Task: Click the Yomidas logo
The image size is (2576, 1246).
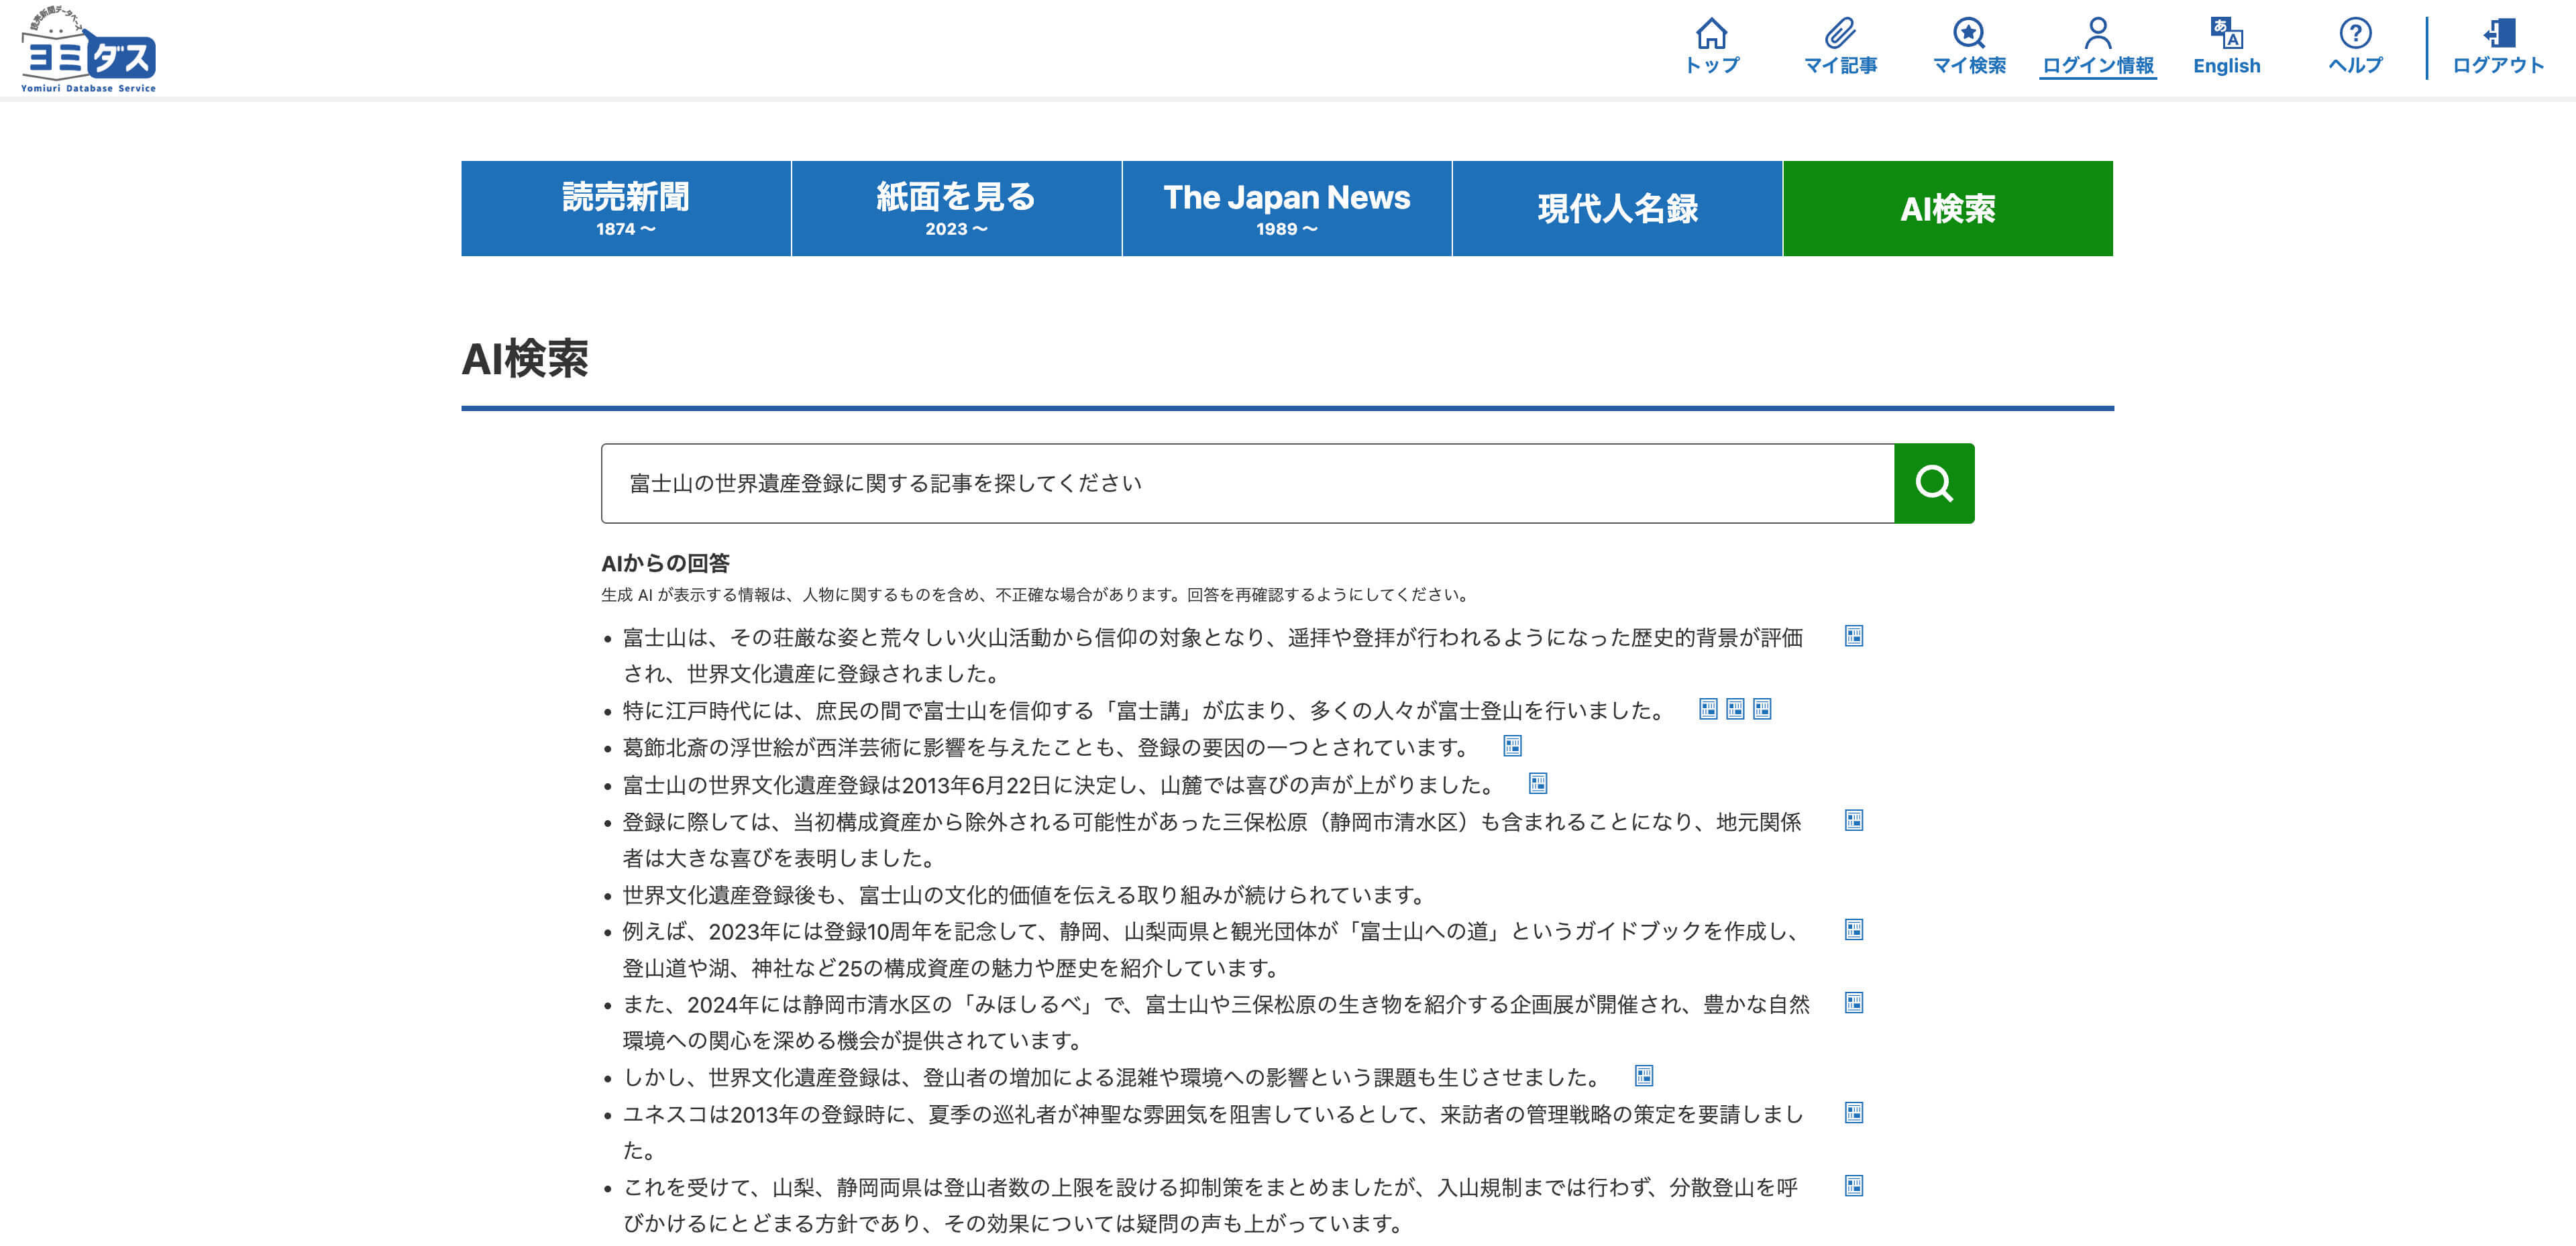Action: tap(88, 49)
